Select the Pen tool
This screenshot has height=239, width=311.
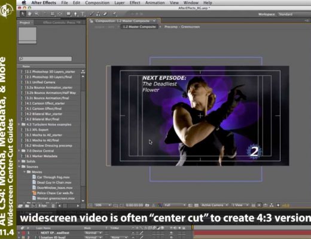(x=75, y=14)
